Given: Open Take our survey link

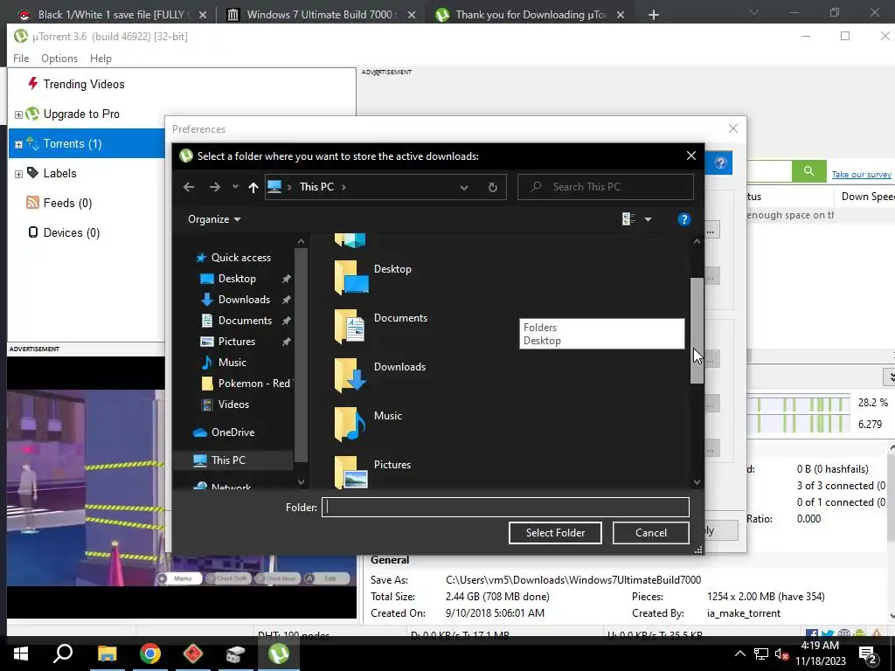Looking at the screenshot, I should click(861, 175).
